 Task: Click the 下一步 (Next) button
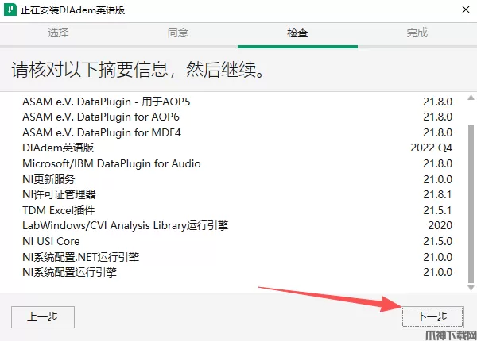[432, 317]
